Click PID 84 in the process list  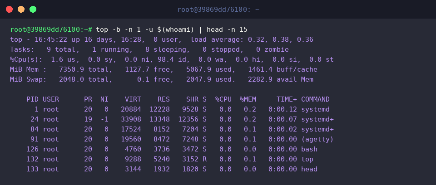(35, 129)
